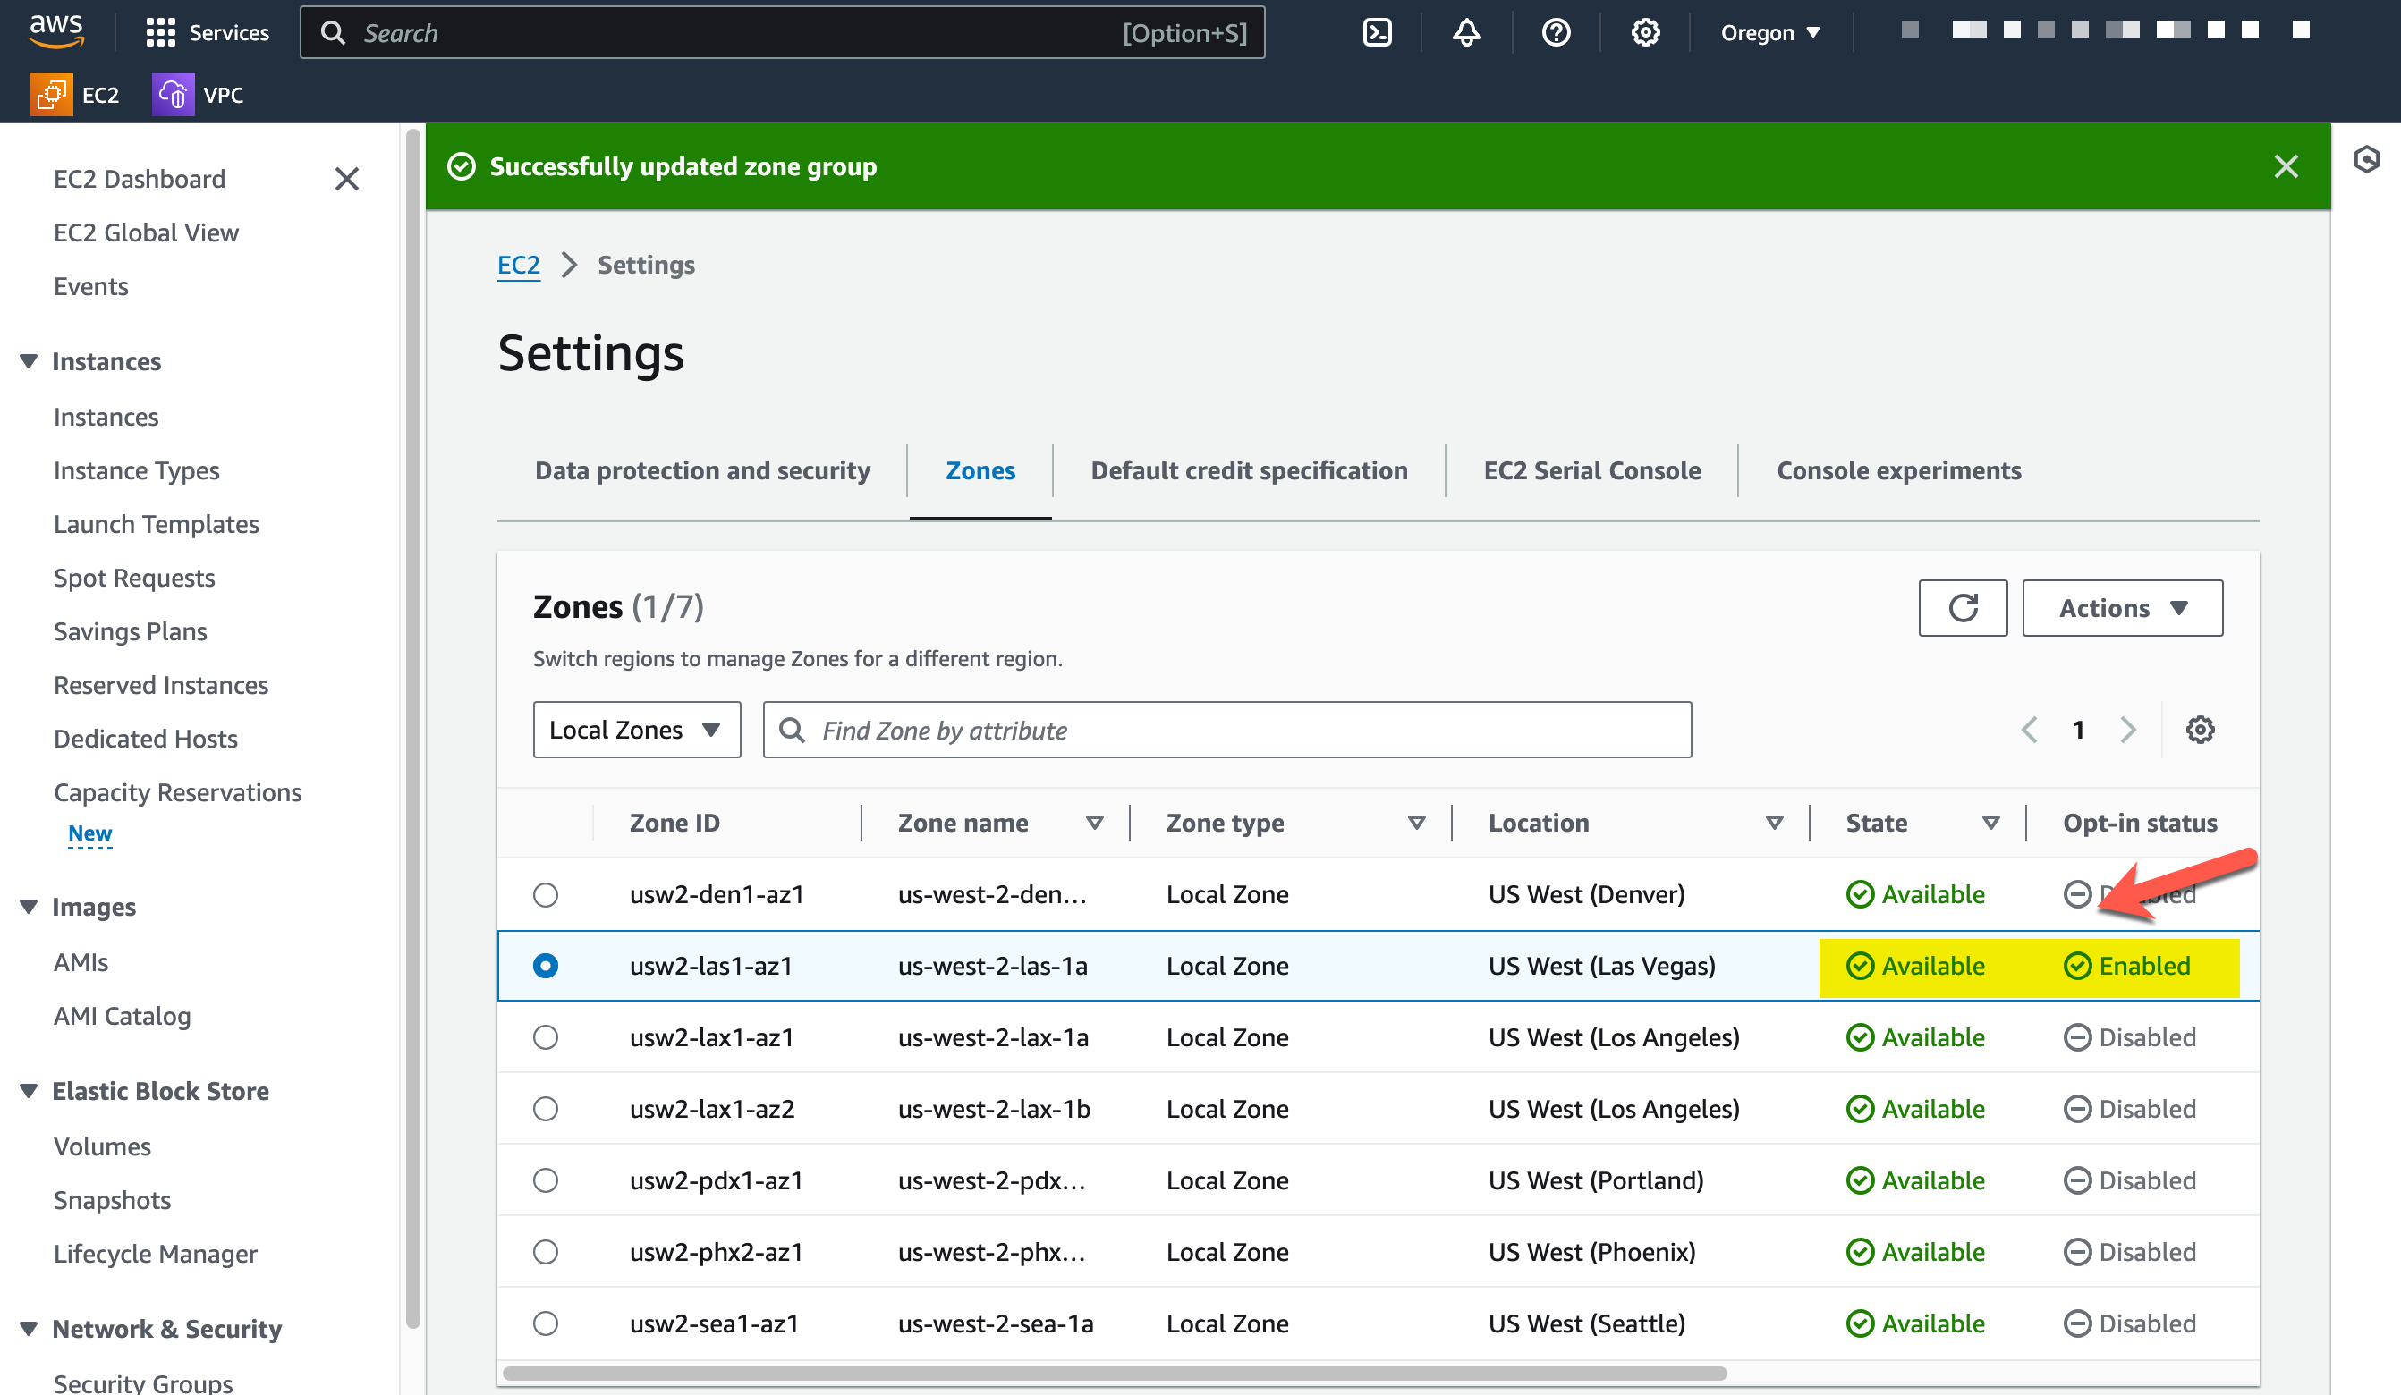This screenshot has height=1395, width=2401.
Task: Select the usw2-lax1-az1 zone radio button
Action: pyautogui.click(x=547, y=1038)
